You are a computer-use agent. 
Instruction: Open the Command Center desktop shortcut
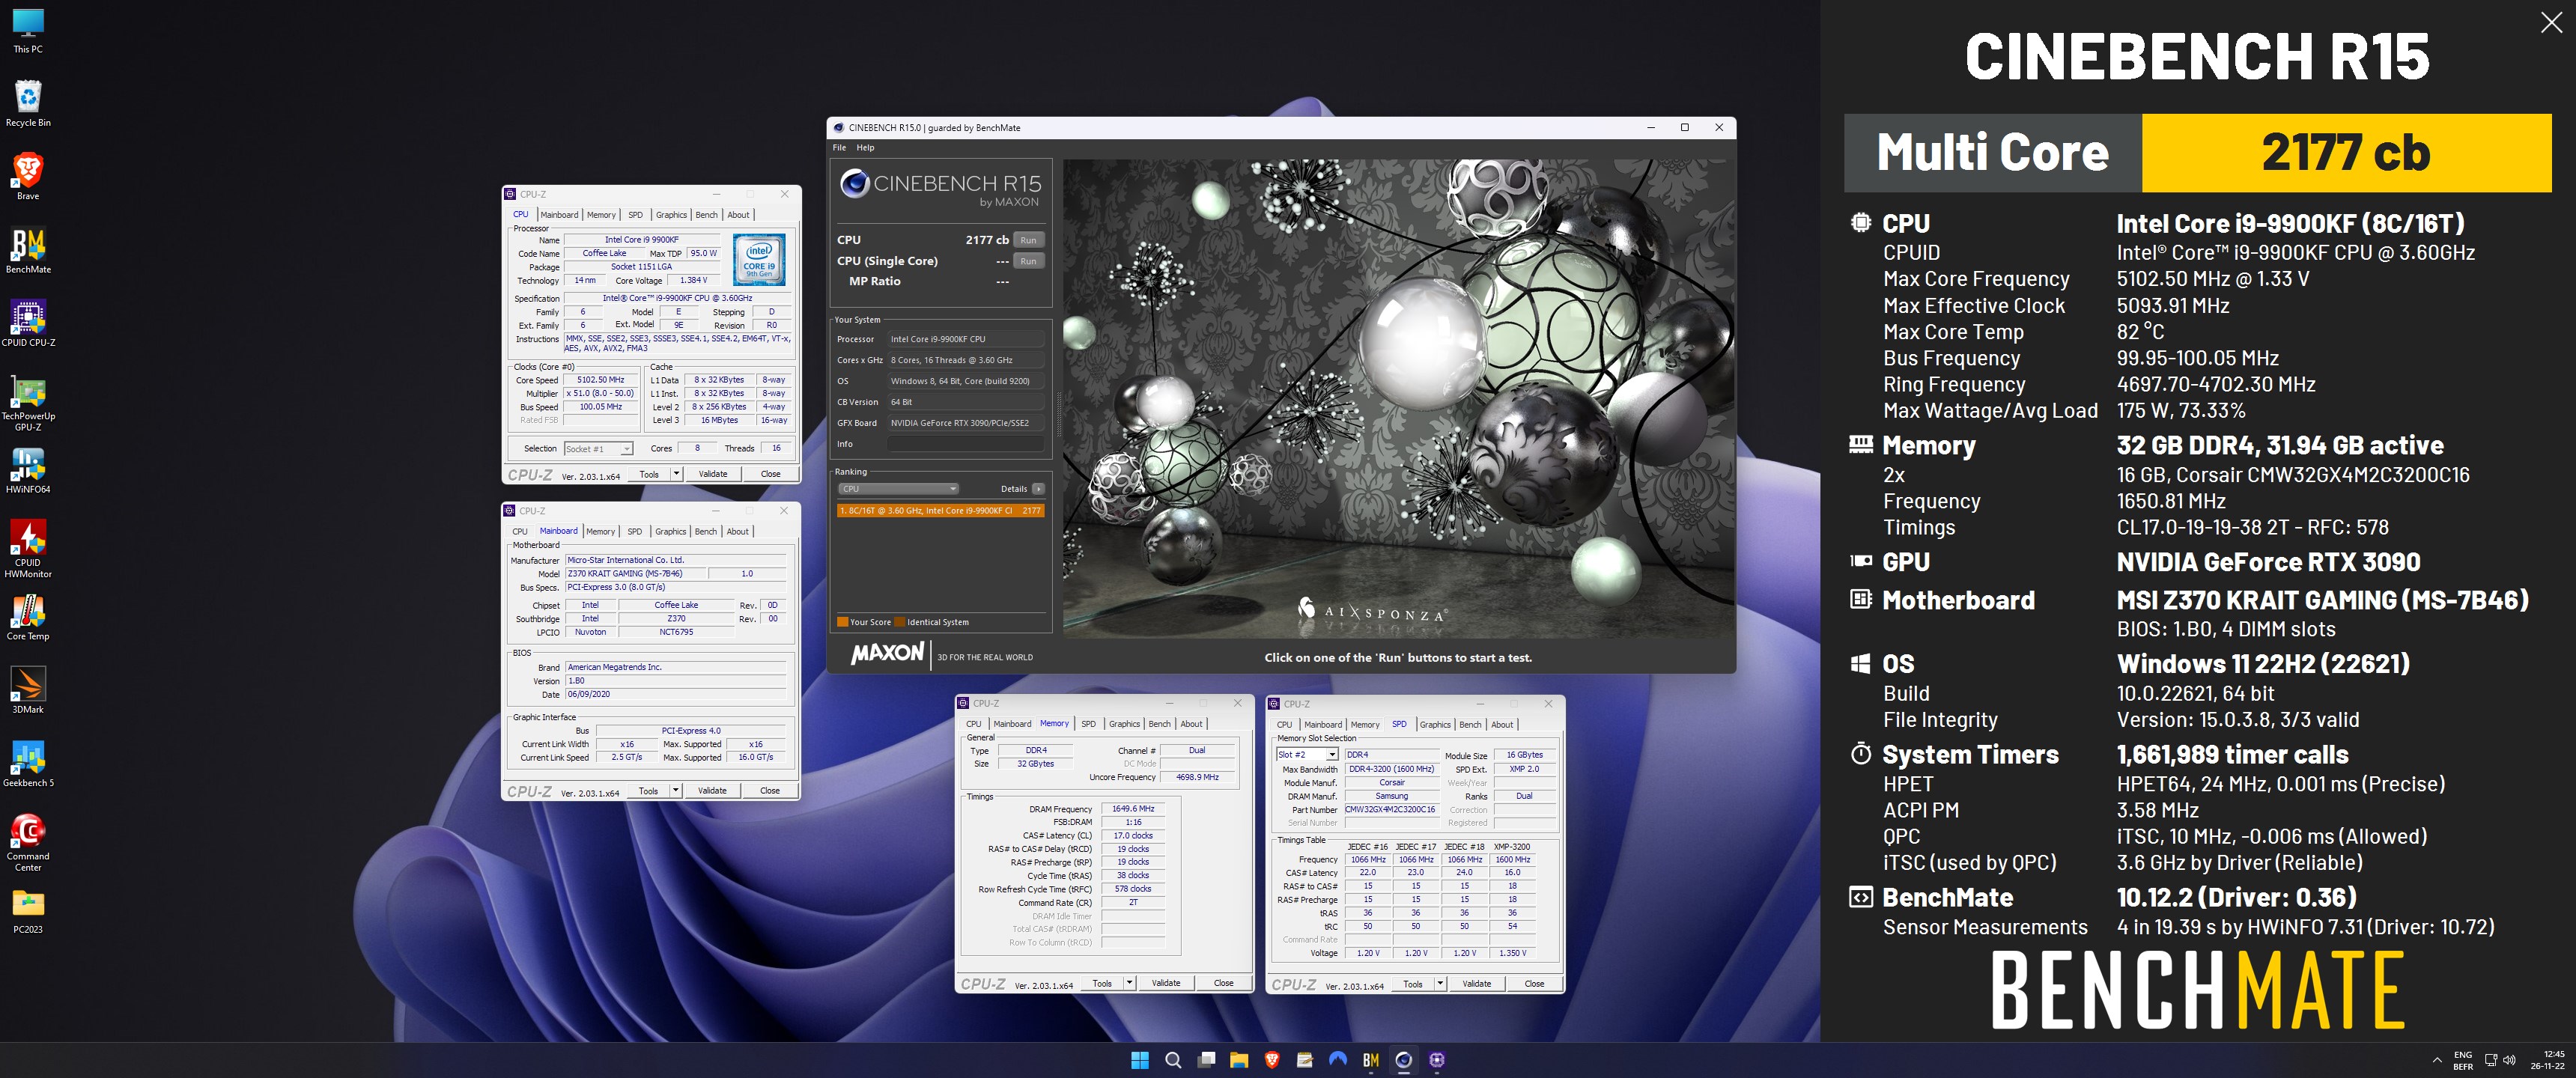click(28, 843)
